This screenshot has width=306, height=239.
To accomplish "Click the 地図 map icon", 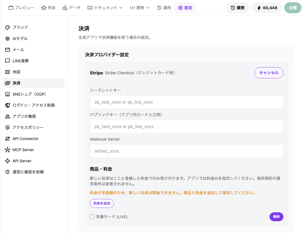I will (x=8, y=72).
